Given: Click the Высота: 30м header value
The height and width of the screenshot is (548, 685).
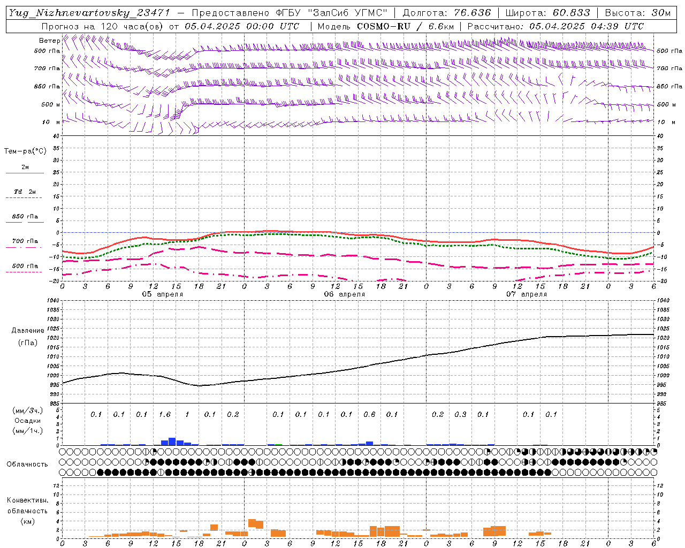Looking at the screenshot, I should click(637, 13).
